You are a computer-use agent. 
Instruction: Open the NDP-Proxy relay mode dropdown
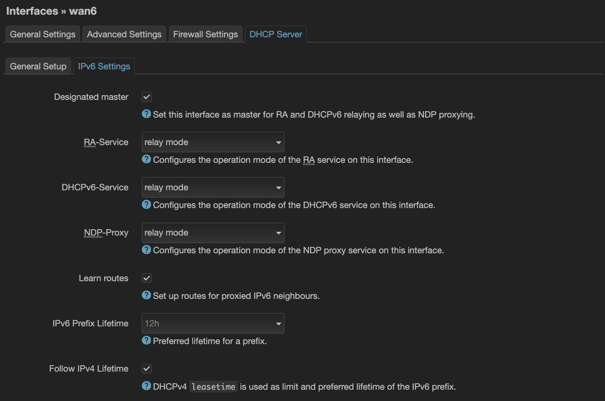pos(213,233)
